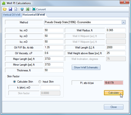Click the Oil Viscosity value field
Viewport: 131px width, 115px height.
[x=54, y=53]
